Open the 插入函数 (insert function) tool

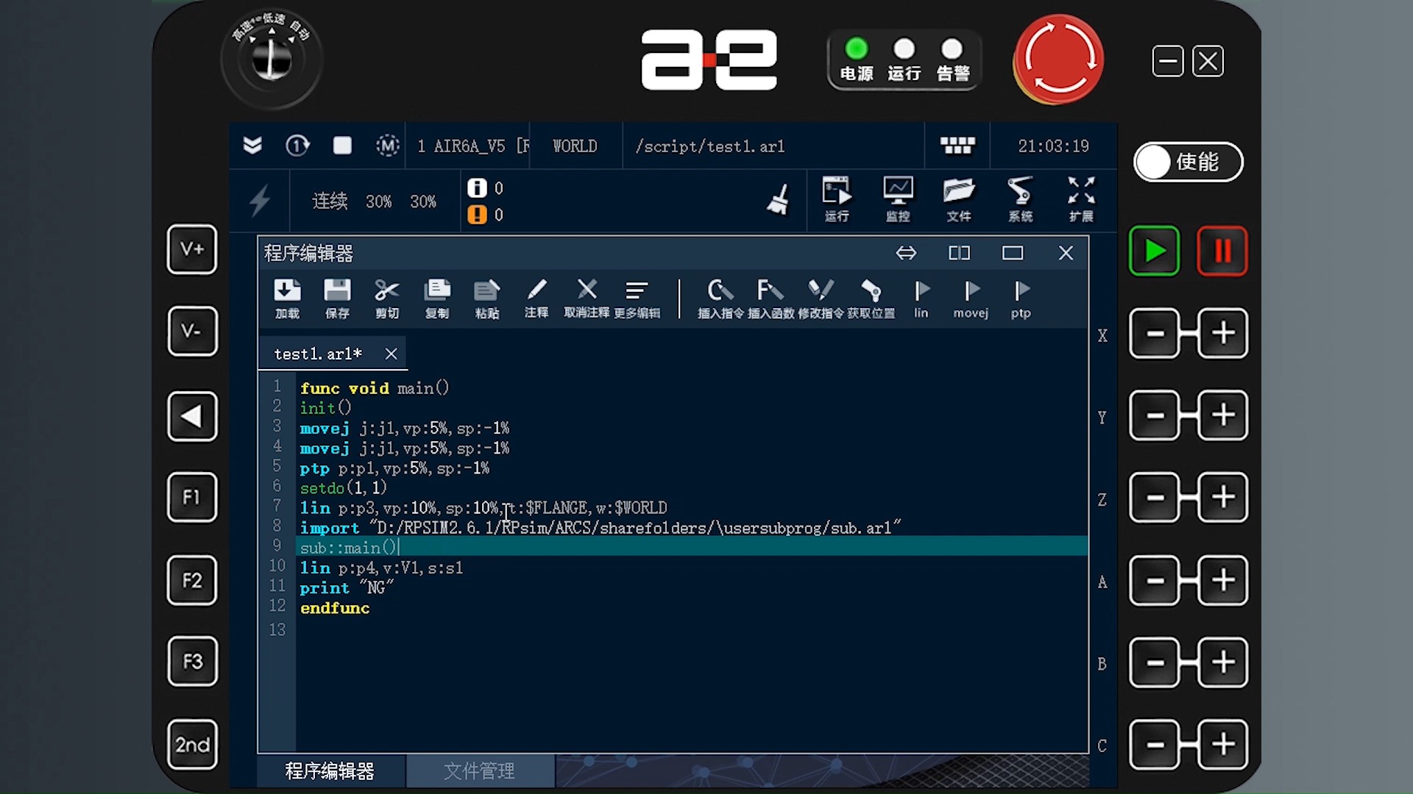[770, 298]
